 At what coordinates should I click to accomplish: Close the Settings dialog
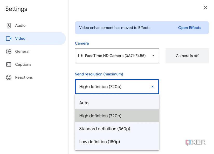pos(205,8)
